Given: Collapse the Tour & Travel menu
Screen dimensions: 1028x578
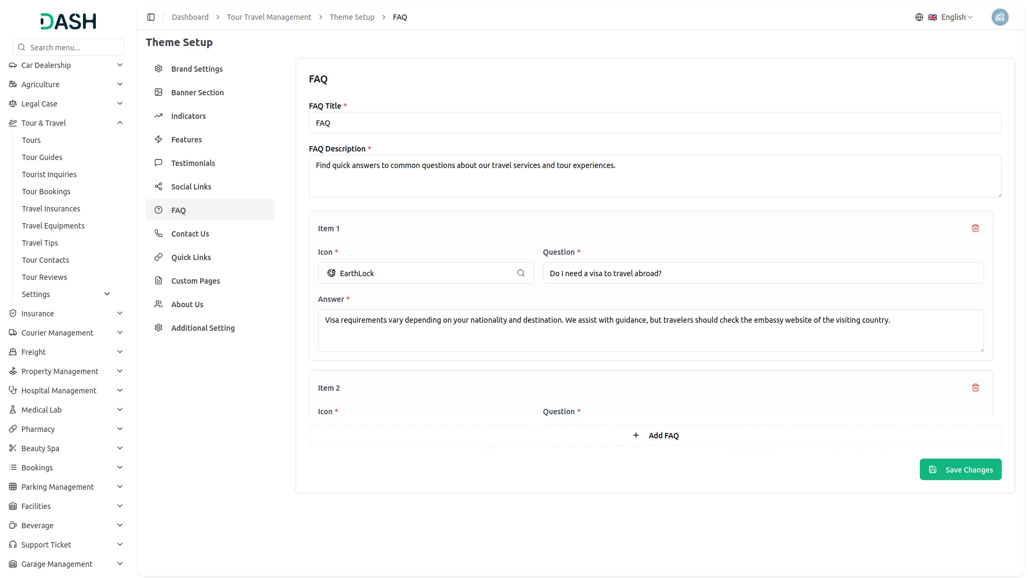Looking at the screenshot, I should click(x=120, y=123).
